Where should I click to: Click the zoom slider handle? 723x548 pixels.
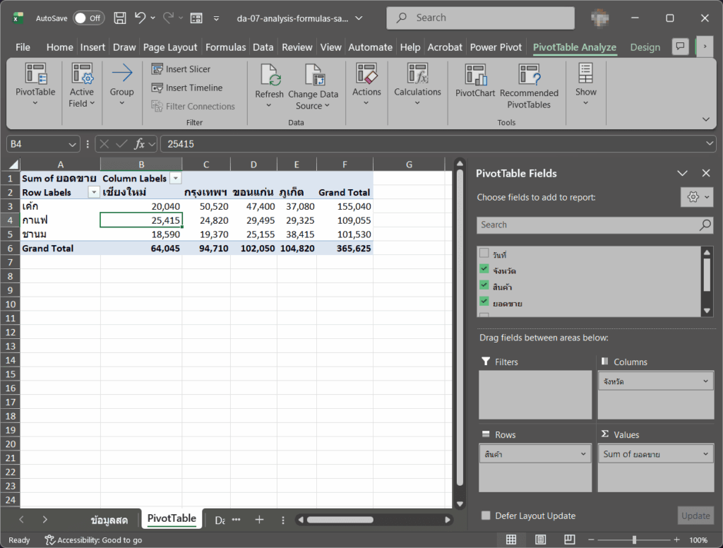click(635, 540)
